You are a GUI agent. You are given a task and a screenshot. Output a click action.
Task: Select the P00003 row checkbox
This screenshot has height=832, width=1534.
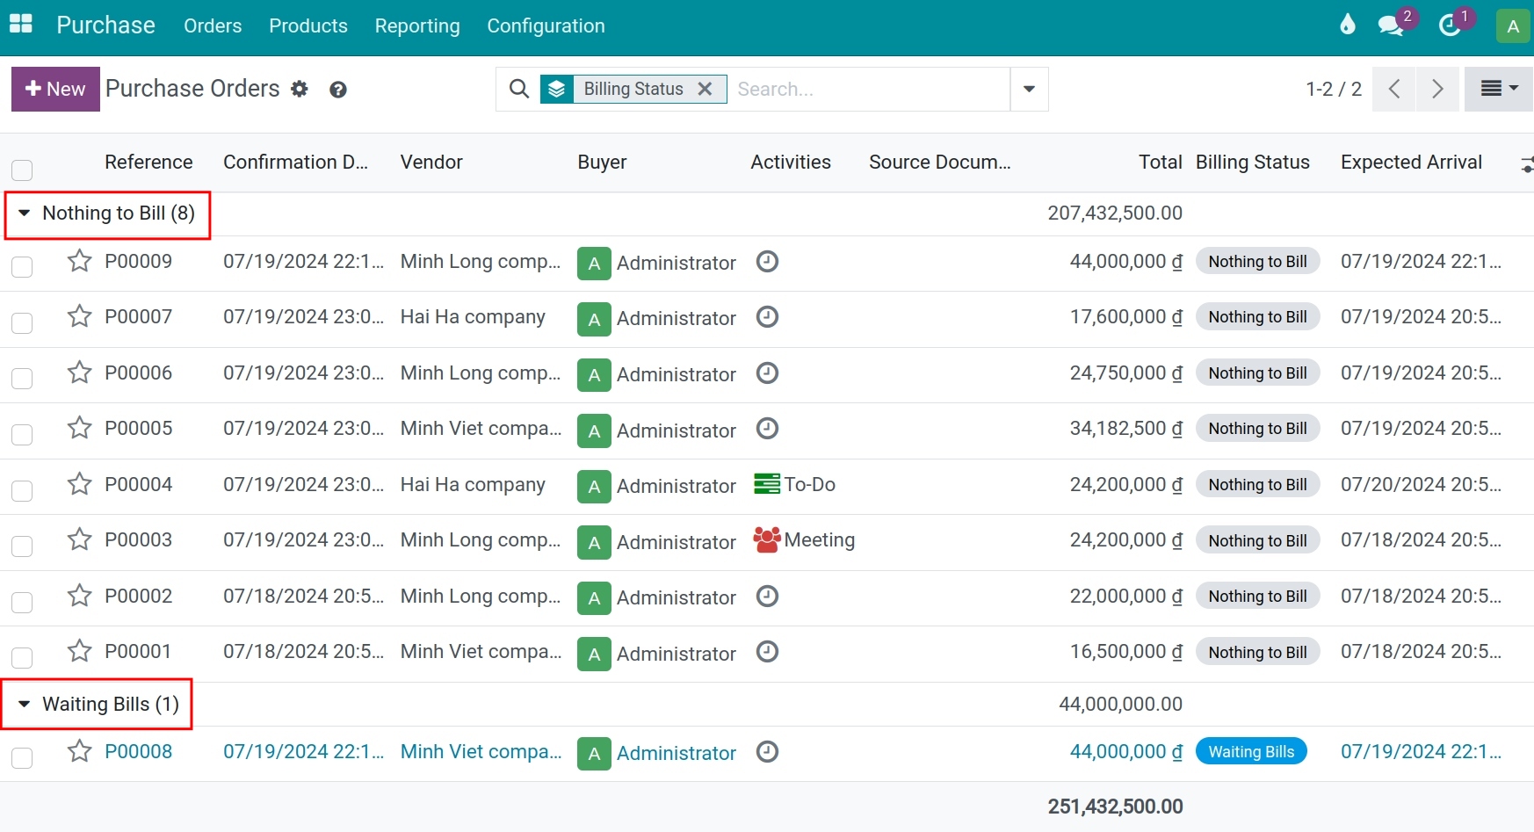[22, 546]
